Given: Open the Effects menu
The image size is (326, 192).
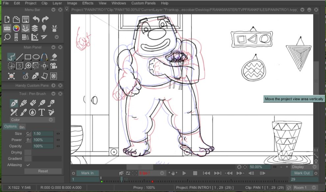Looking at the screenshot, I should point(88,3).
